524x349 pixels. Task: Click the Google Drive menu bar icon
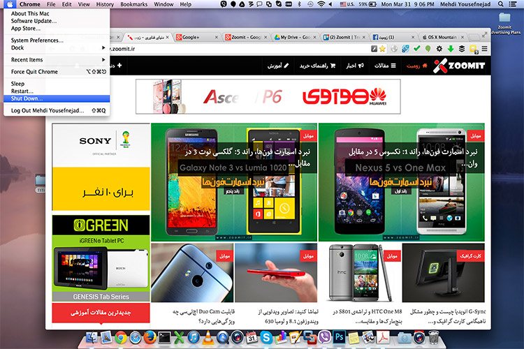coord(242,4)
